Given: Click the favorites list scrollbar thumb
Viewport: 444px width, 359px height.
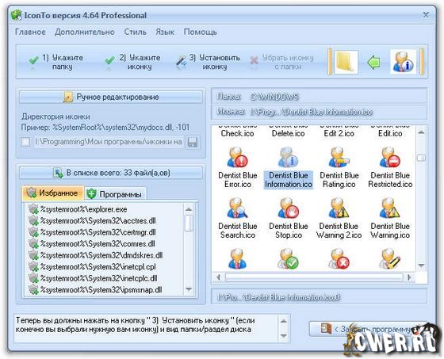Looking at the screenshot, I should pyautogui.click(x=189, y=223).
